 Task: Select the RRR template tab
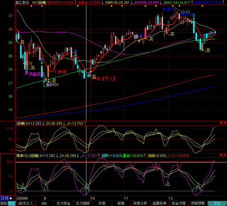pyautogui.click(x=44, y=203)
